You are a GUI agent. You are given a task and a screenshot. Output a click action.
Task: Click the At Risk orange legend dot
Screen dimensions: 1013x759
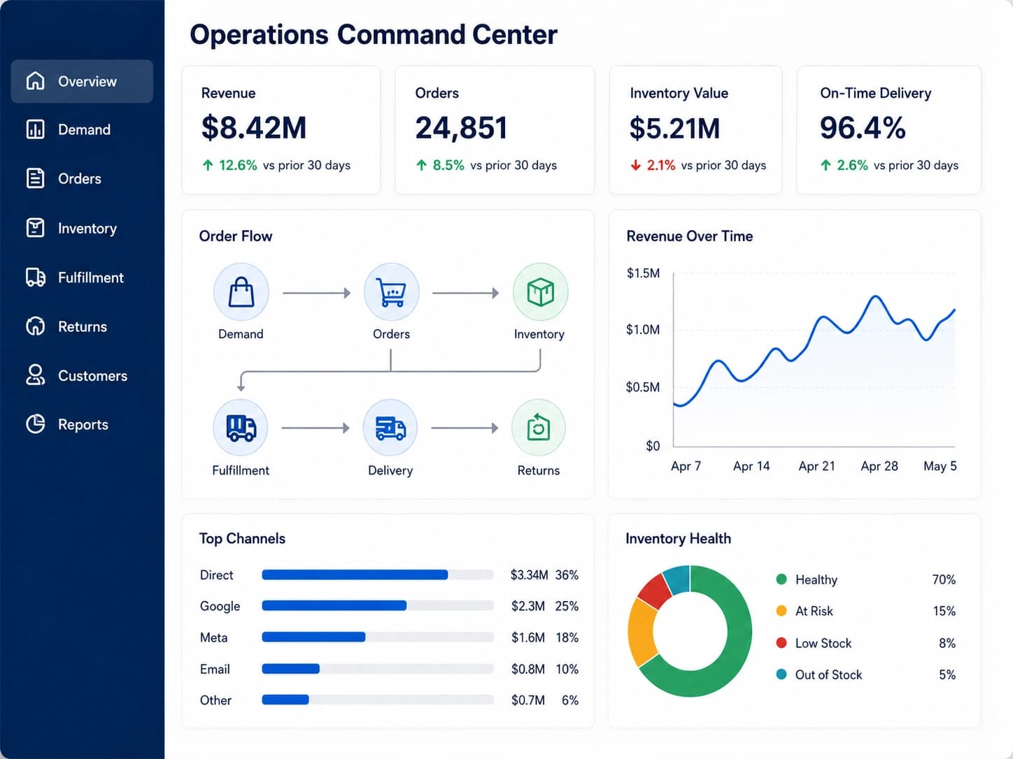(x=781, y=611)
